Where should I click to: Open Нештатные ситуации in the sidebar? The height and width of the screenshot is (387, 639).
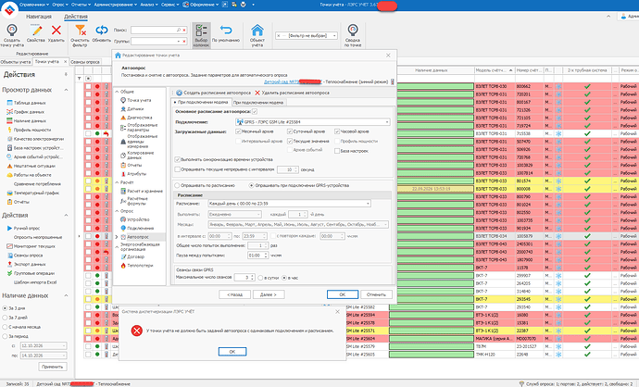click(34, 166)
